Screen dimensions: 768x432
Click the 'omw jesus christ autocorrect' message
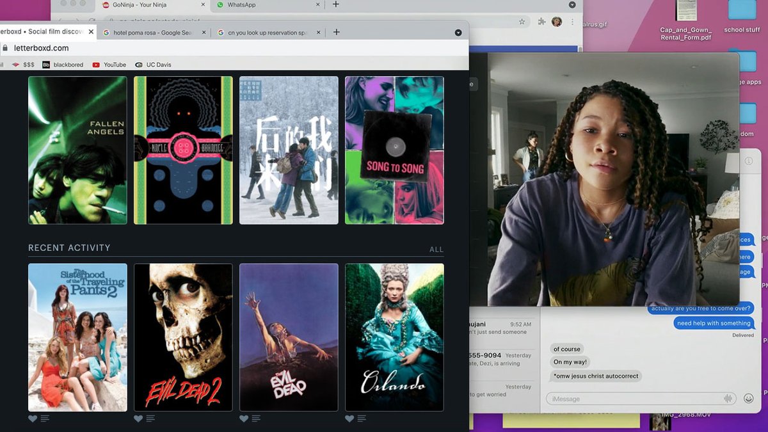click(596, 376)
